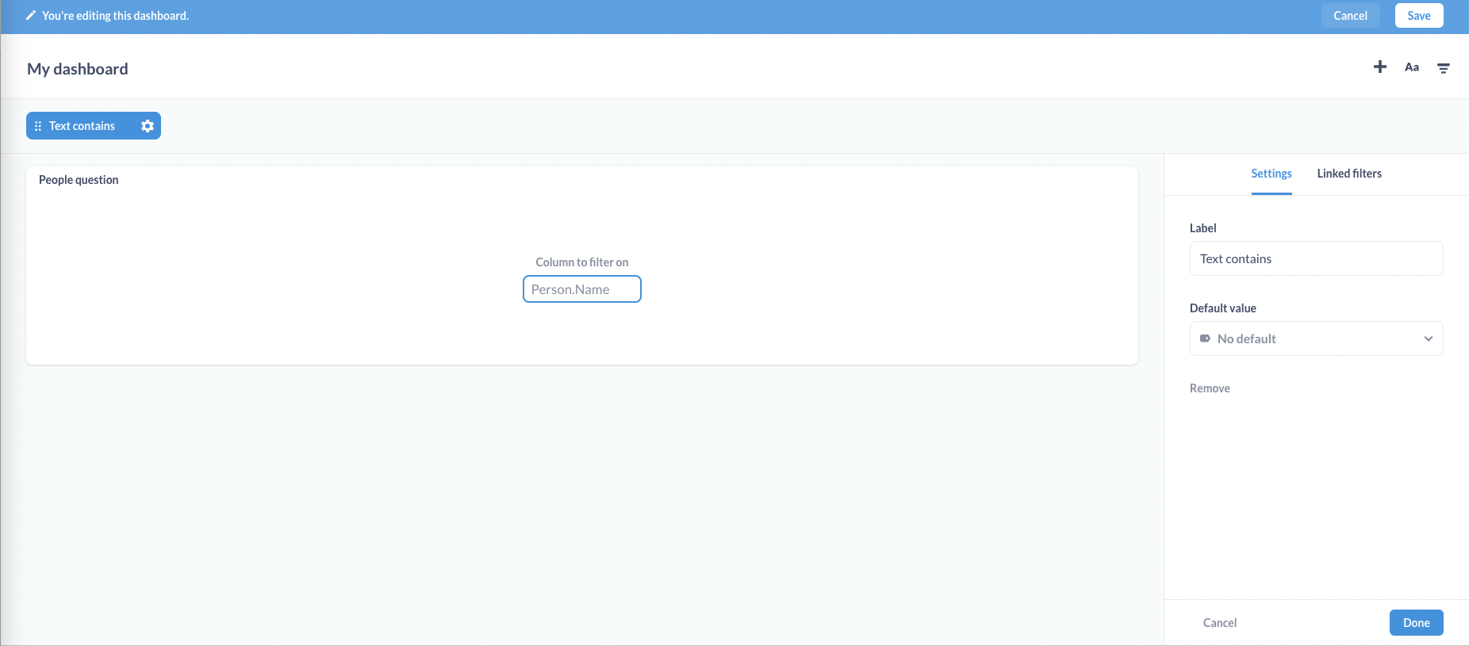Viewport: 1469px width, 646px height.
Task: Open the Person.Name column selector
Action: click(x=582, y=289)
